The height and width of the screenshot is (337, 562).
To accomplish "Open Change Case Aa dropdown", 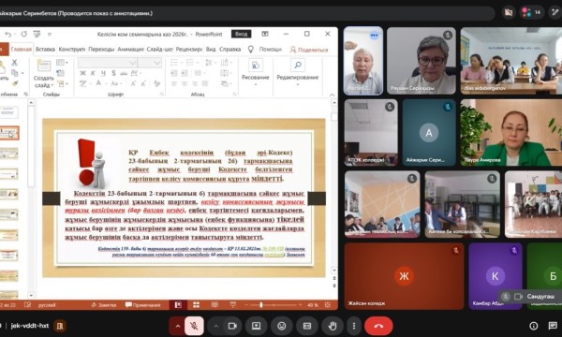I will [x=115, y=83].
